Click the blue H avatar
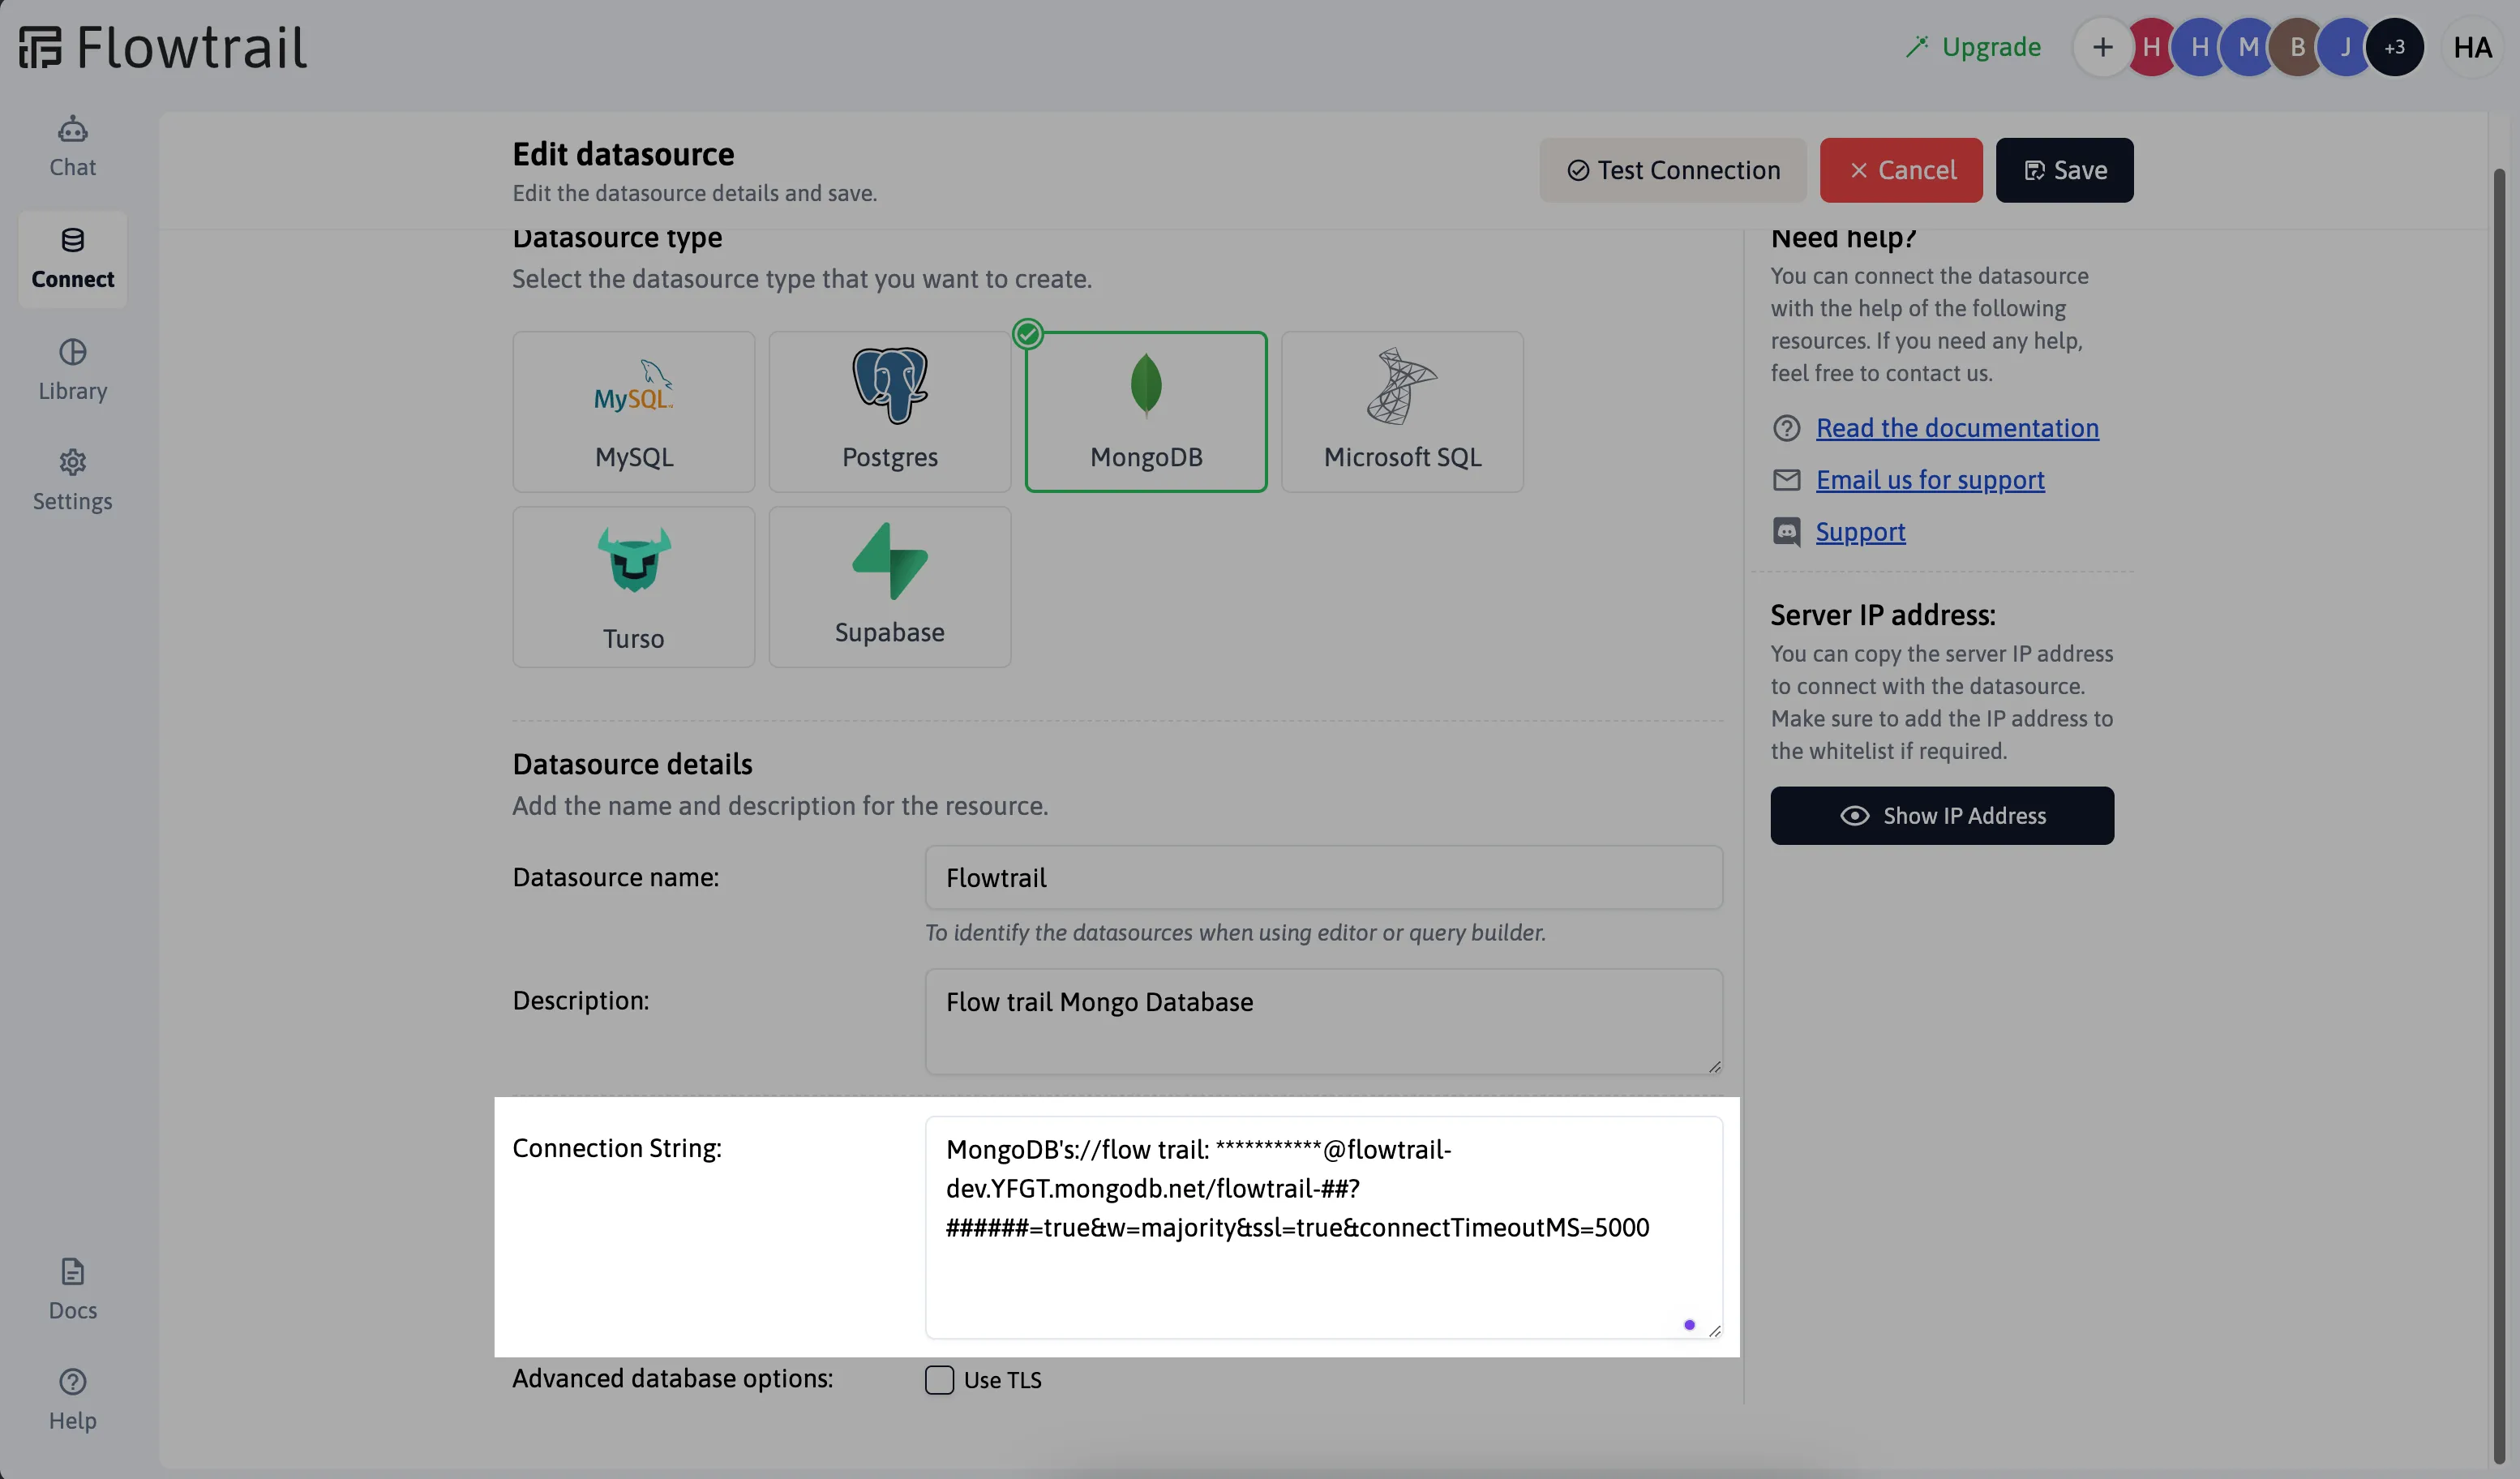Screen dimensions: 2520x1479 click(2199, 47)
